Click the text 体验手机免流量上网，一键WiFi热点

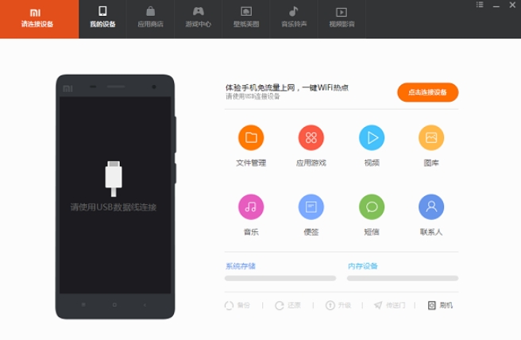tap(287, 87)
